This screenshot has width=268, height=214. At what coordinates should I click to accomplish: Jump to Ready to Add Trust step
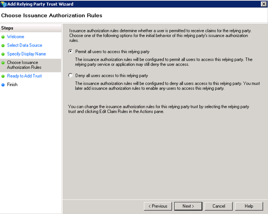tap(24, 76)
